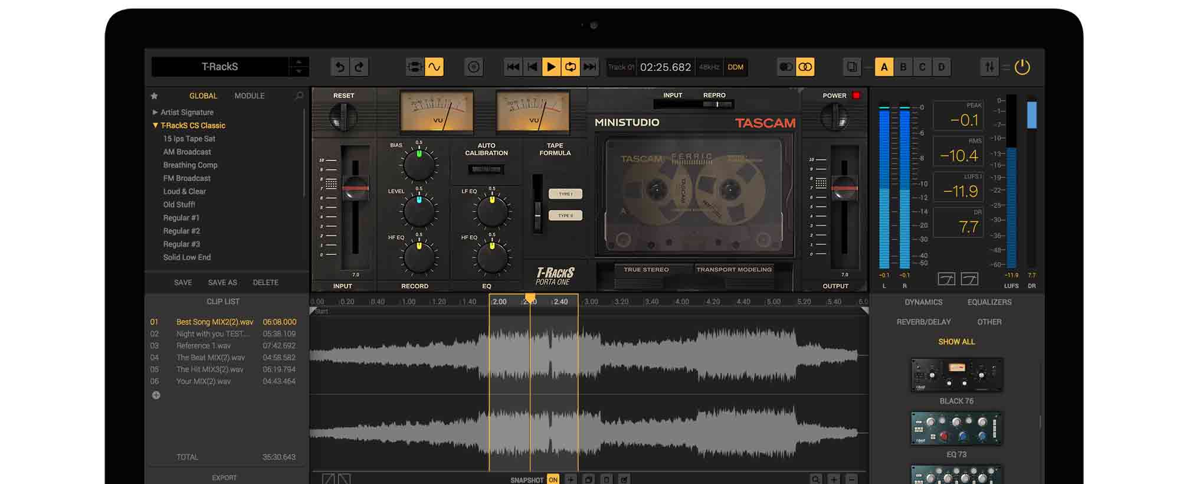Skip to the next track
Screen dimensions: 1180x484
tap(589, 67)
